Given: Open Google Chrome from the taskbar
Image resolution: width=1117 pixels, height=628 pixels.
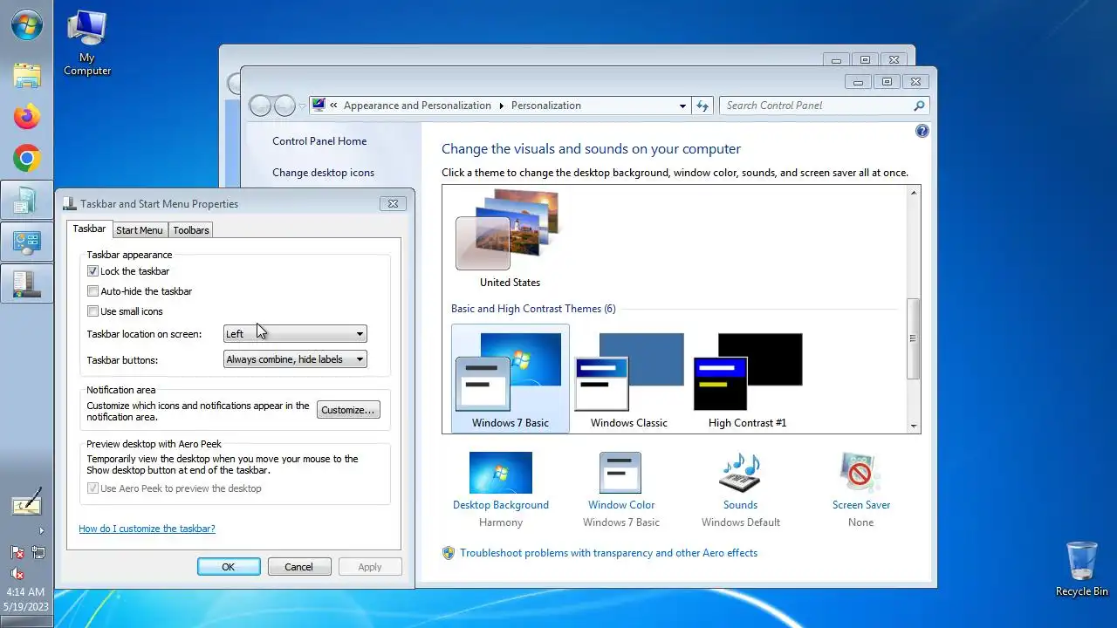Looking at the screenshot, I should coord(27,158).
